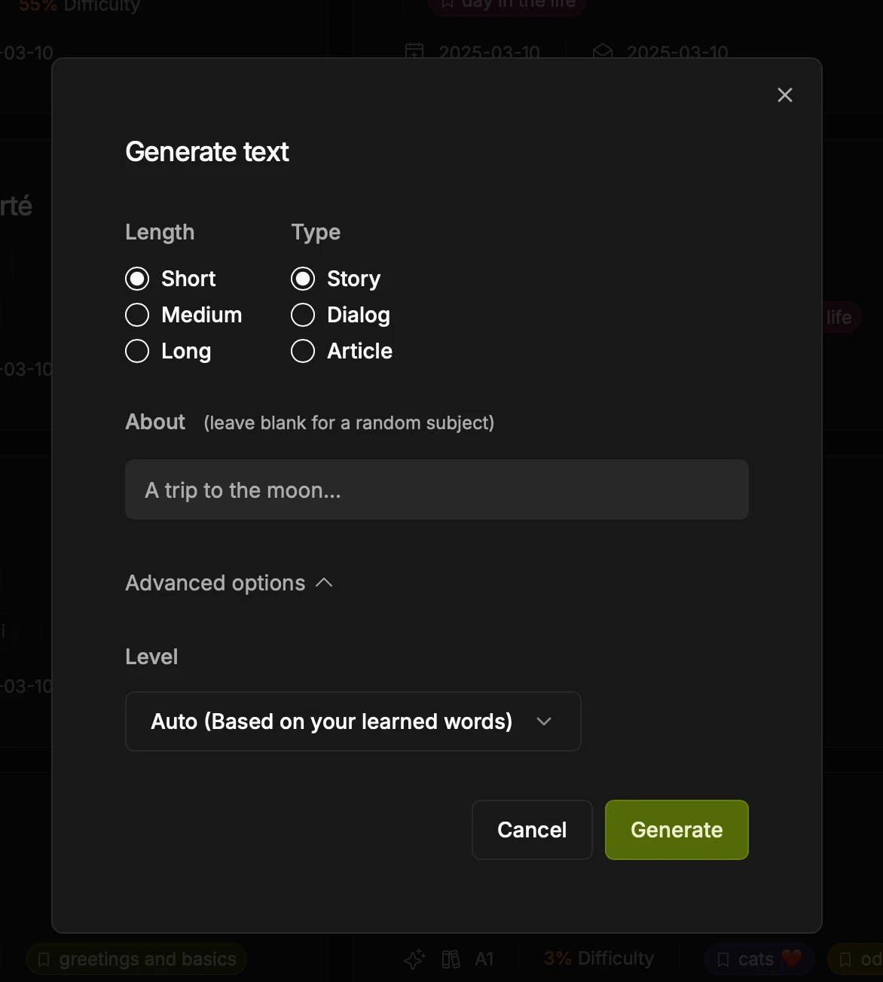Screen dimensions: 883x982
Task: Select the Short length radio button
Action: 137,279
